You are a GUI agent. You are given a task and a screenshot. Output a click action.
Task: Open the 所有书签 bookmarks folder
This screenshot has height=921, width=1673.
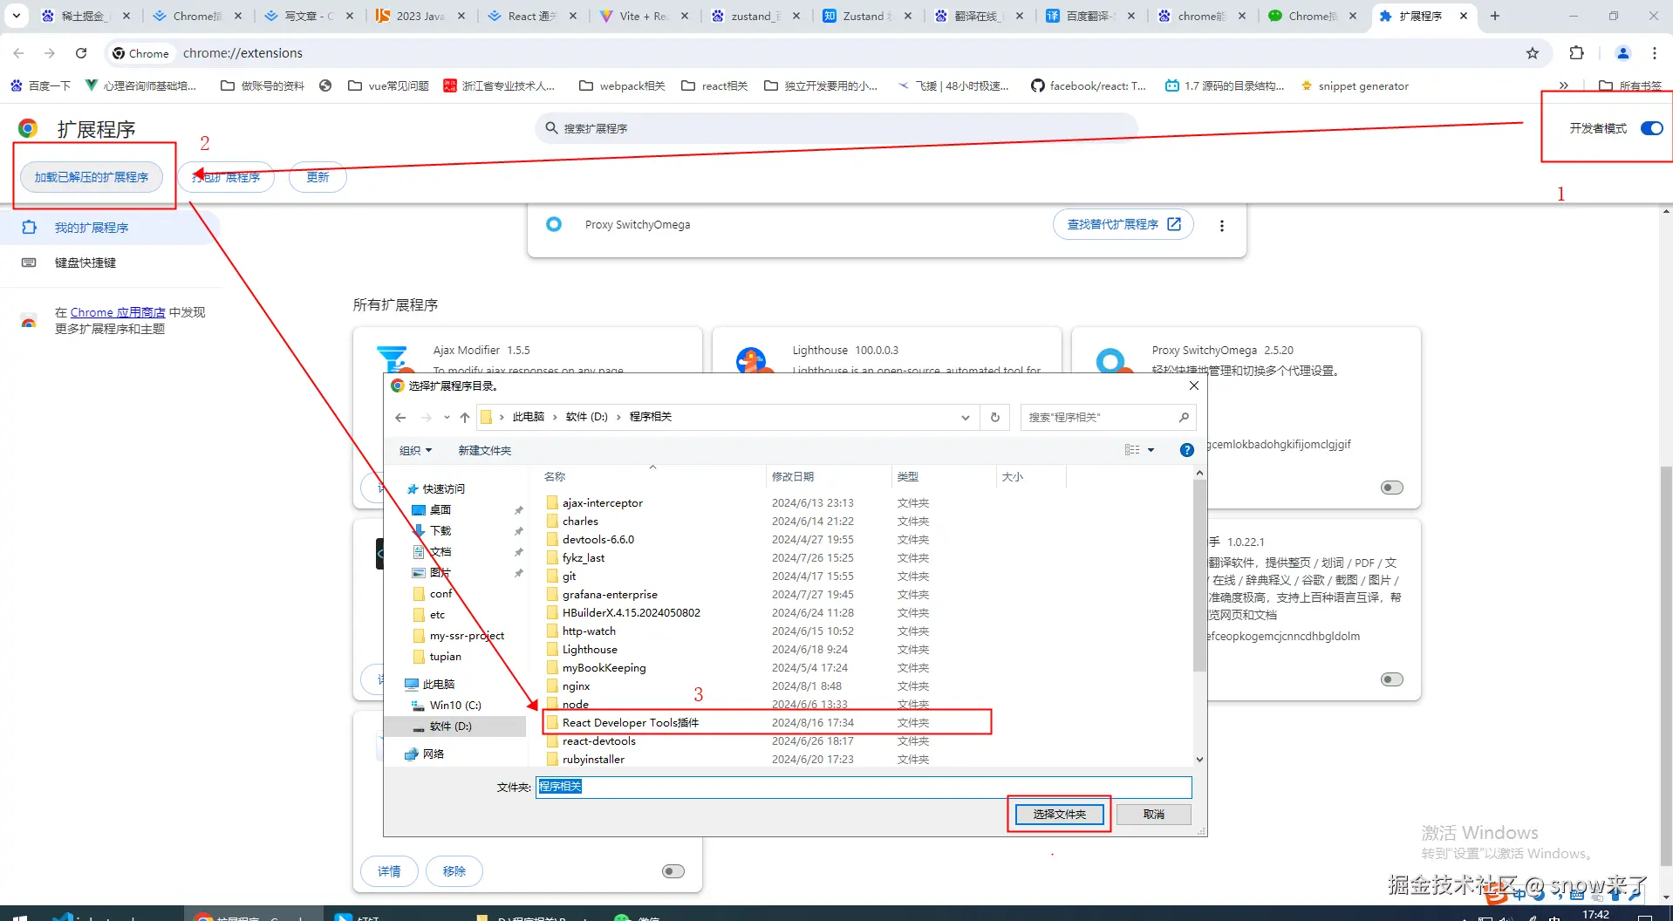(x=1630, y=85)
